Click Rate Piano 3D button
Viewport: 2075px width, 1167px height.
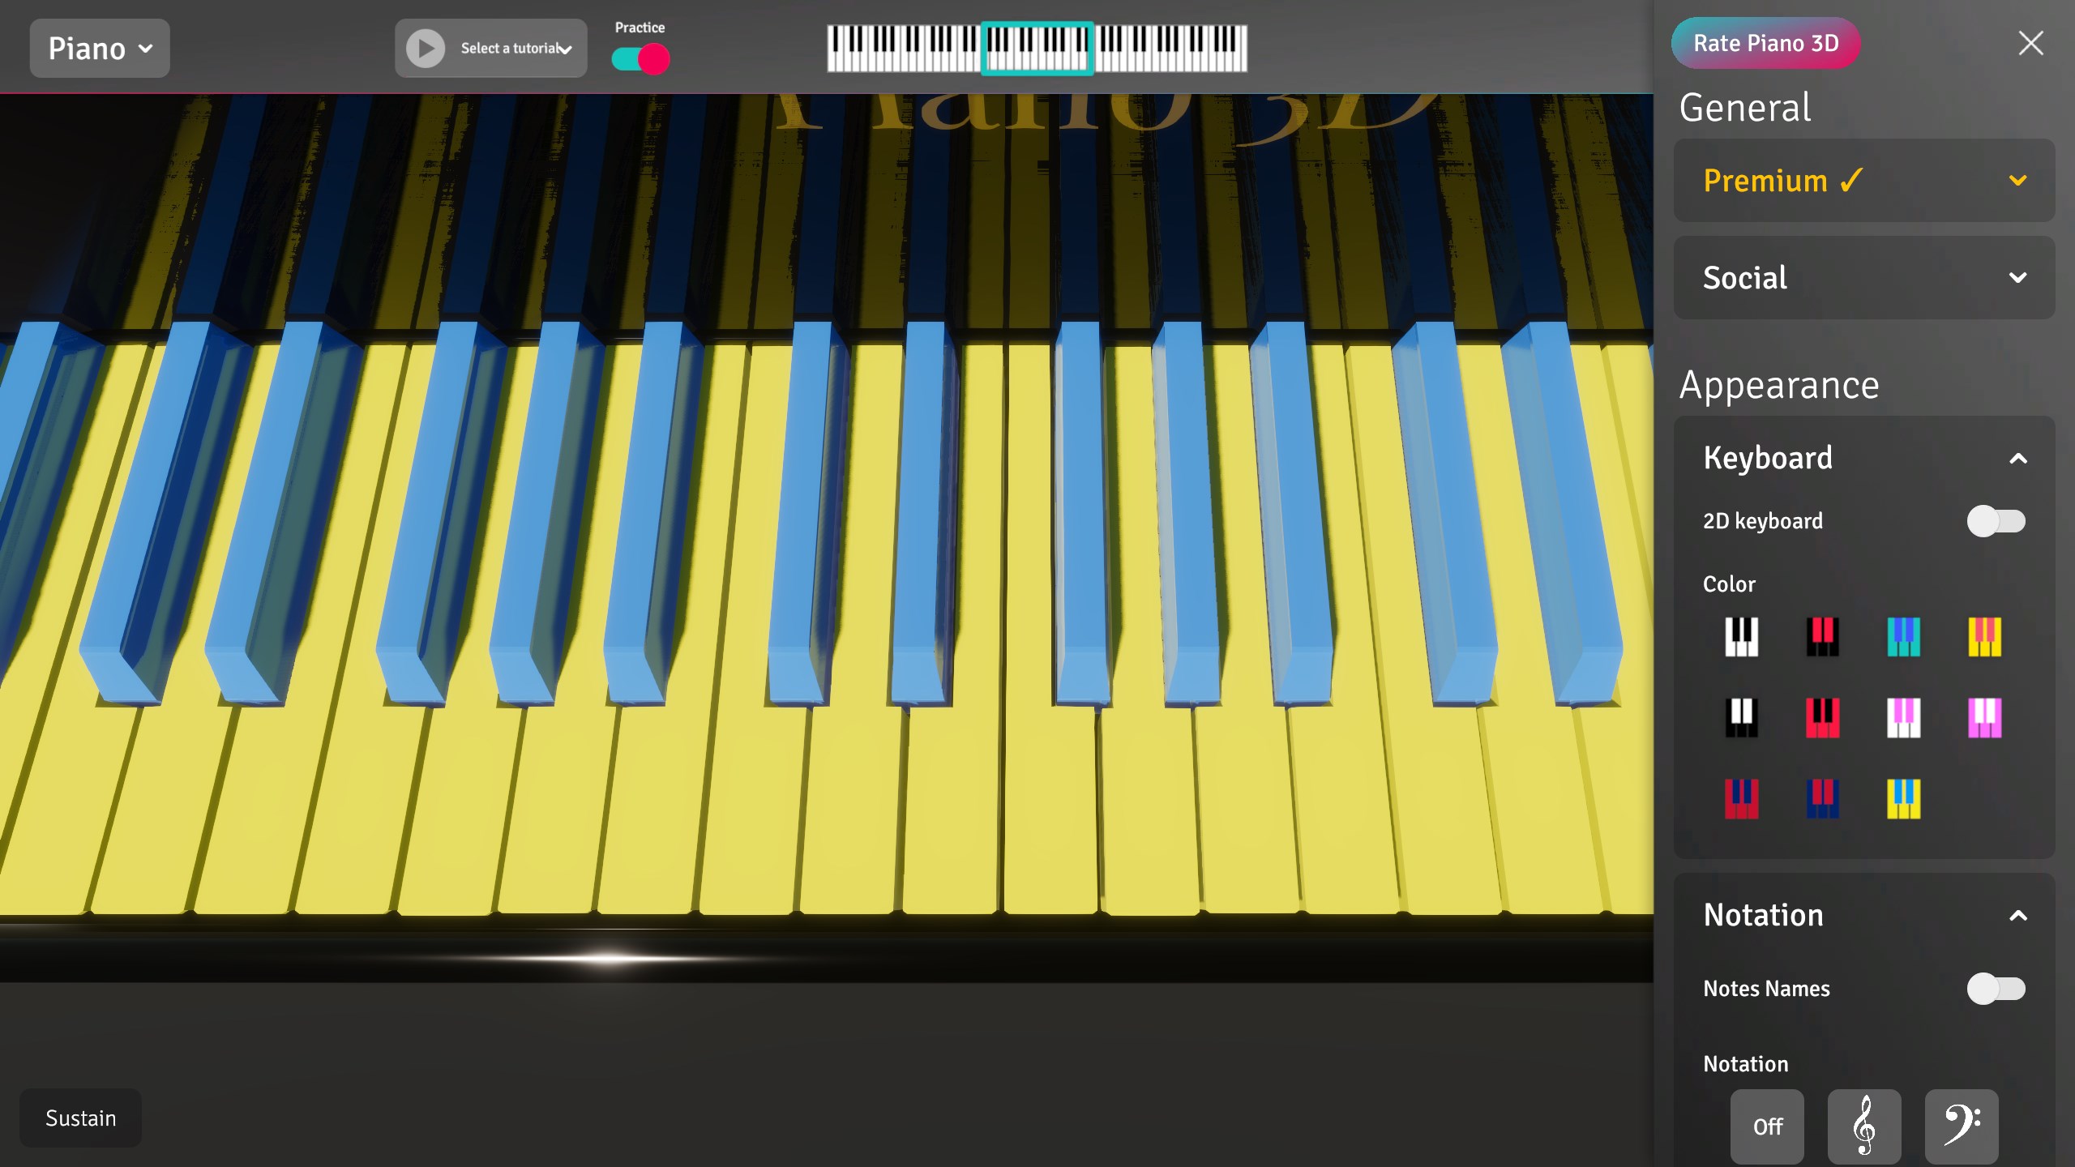click(x=1765, y=43)
